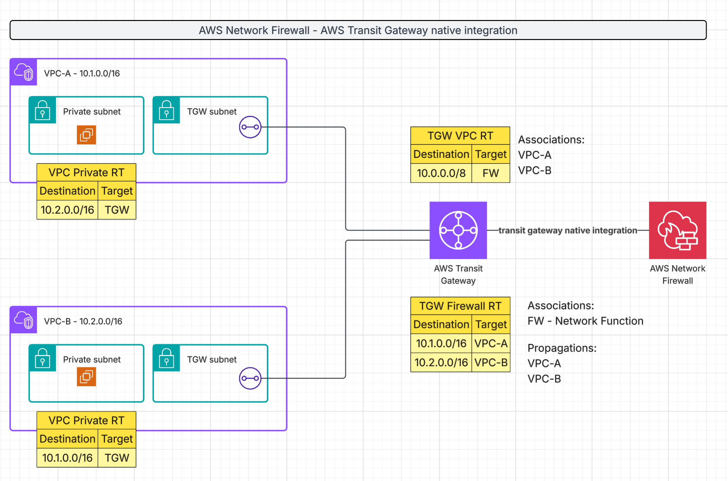Click 'VPC-A' target in TGW Firewall RT
The width and height of the screenshot is (728, 481).
click(x=491, y=344)
